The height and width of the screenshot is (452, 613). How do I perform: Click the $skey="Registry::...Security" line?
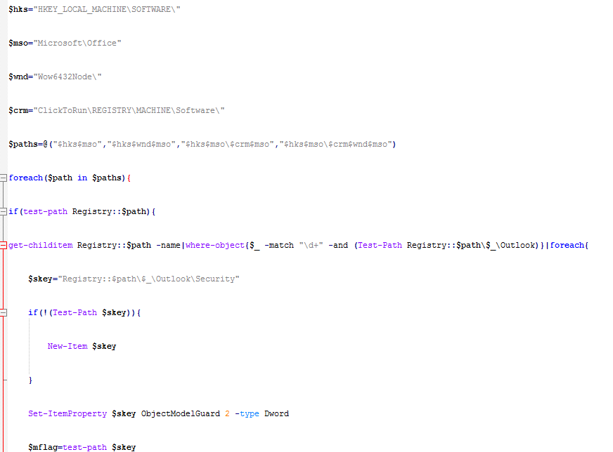tap(134, 279)
